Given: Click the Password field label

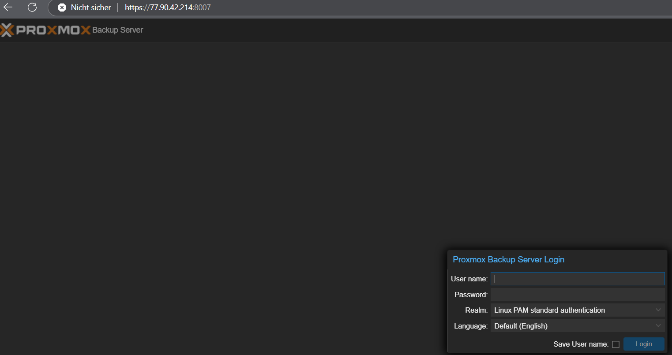Looking at the screenshot, I should [x=471, y=294].
